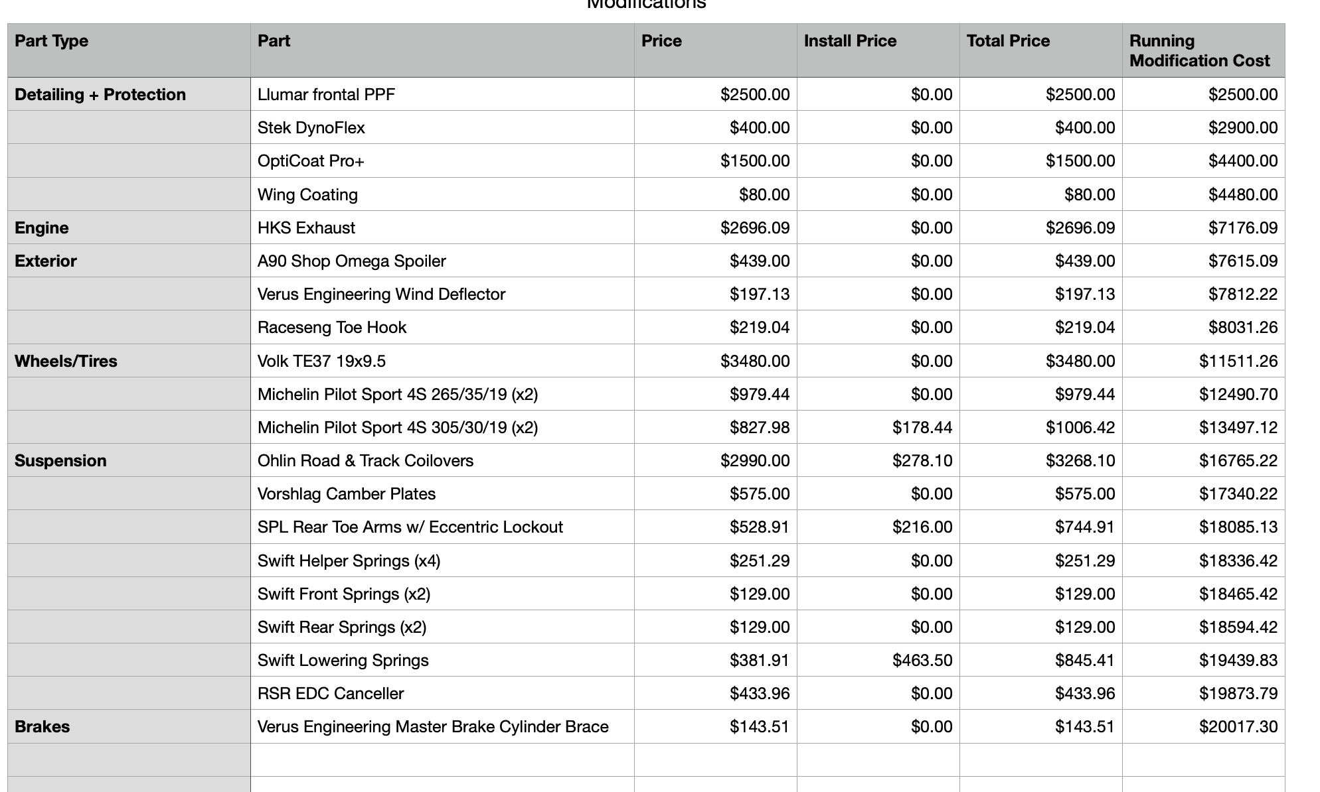Screen dimensions: 1320x792
Task: Select the Wing Coating cell
Action: (x=442, y=194)
